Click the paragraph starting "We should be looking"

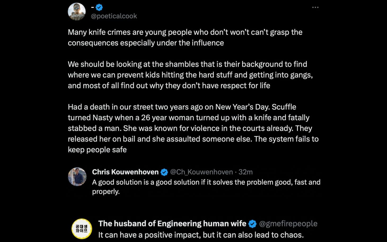190,75
